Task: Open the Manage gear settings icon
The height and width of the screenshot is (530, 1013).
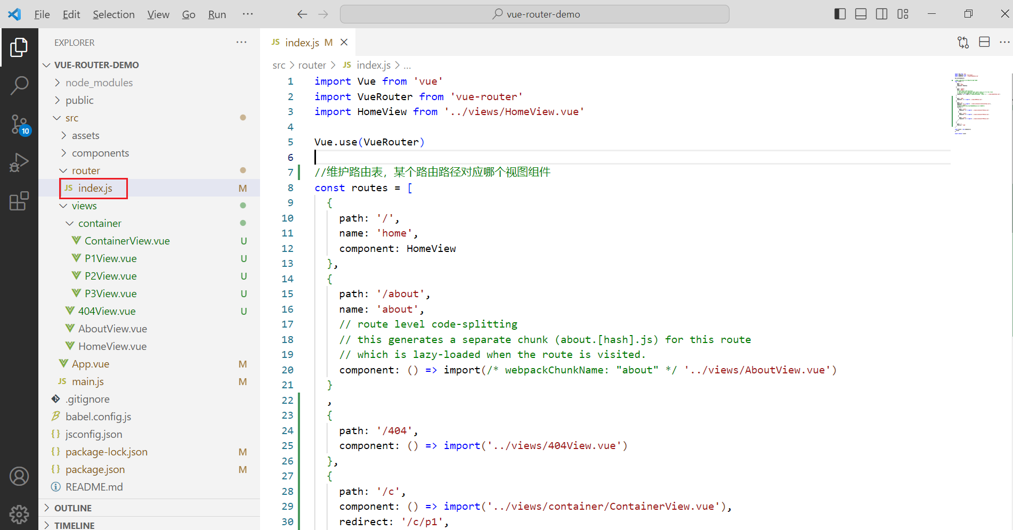Action: tap(19, 514)
